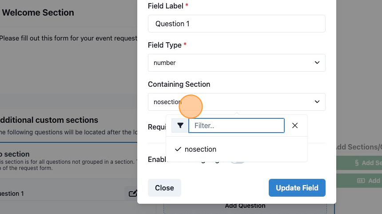Expand the Field Type chevron arrow
382x214 pixels.
pyautogui.click(x=317, y=62)
